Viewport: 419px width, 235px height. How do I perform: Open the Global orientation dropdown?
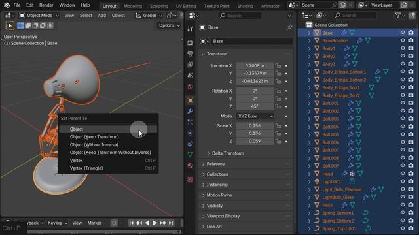point(149,16)
